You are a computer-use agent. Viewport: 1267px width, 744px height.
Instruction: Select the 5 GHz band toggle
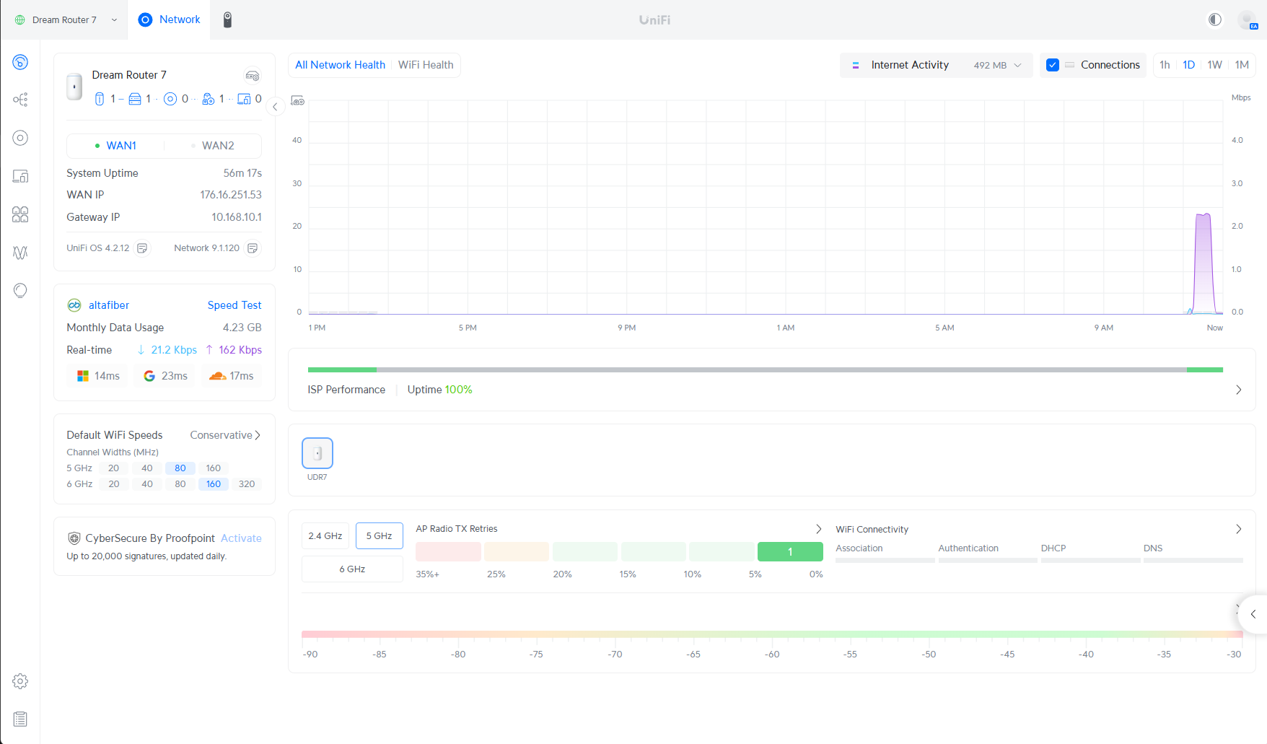[380, 536]
